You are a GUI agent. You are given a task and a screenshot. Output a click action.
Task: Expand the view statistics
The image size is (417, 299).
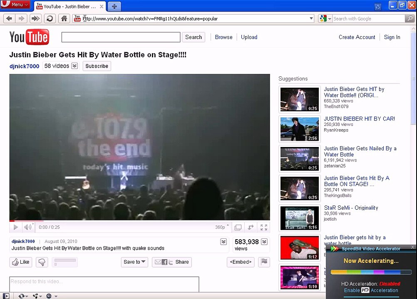click(264, 242)
